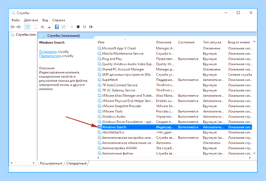
Task: Click the gear icon next to Microsoft App-V Client
Action: 100,48
